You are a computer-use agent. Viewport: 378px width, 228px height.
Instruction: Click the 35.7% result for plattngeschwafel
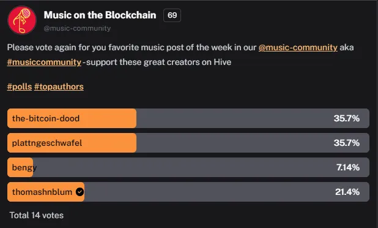347,143
